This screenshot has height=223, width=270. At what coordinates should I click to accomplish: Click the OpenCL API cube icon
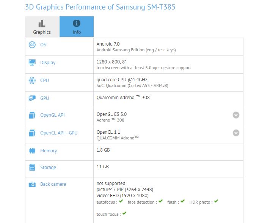coord(32,133)
